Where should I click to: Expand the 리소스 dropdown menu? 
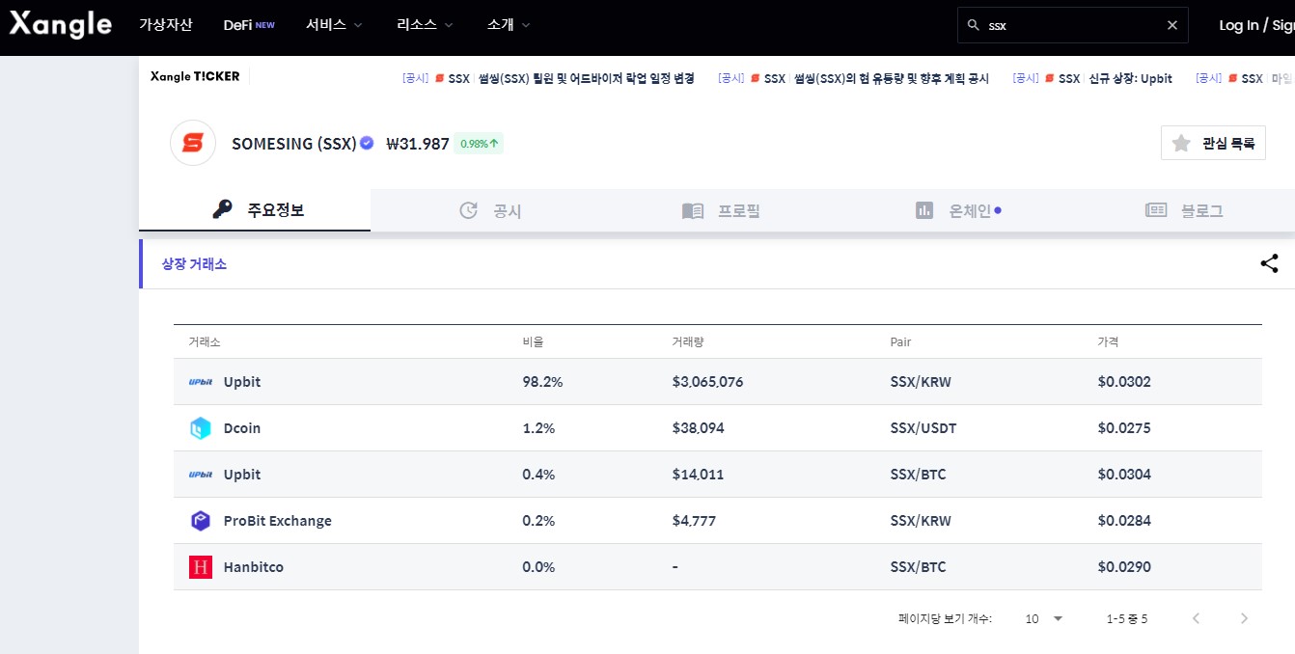pyautogui.click(x=426, y=25)
